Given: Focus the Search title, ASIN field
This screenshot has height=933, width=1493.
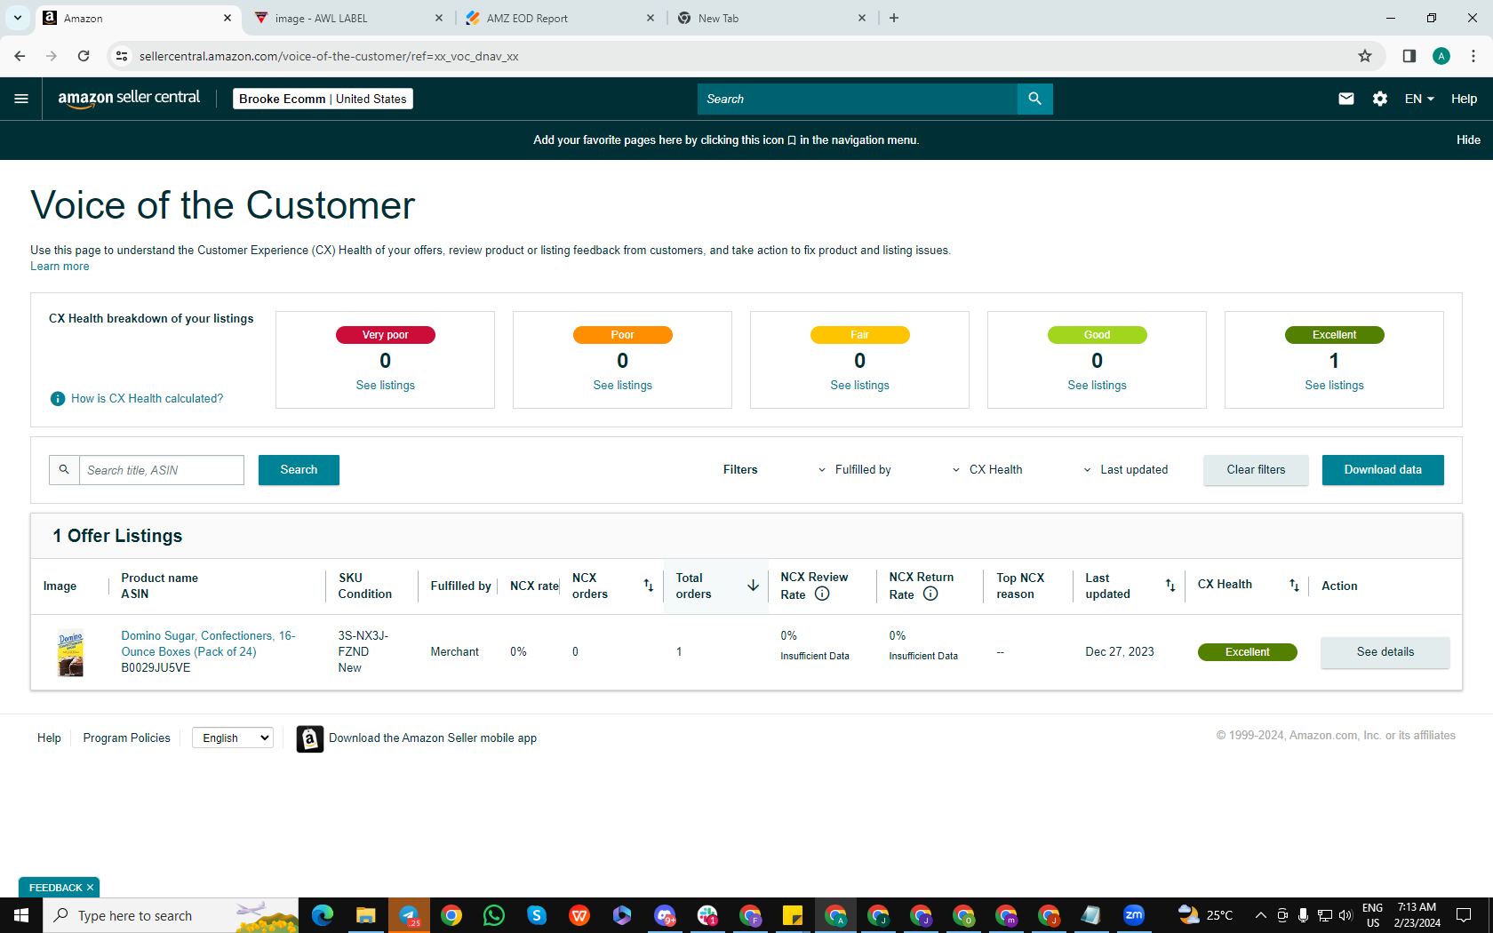Looking at the screenshot, I should pyautogui.click(x=162, y=470).
